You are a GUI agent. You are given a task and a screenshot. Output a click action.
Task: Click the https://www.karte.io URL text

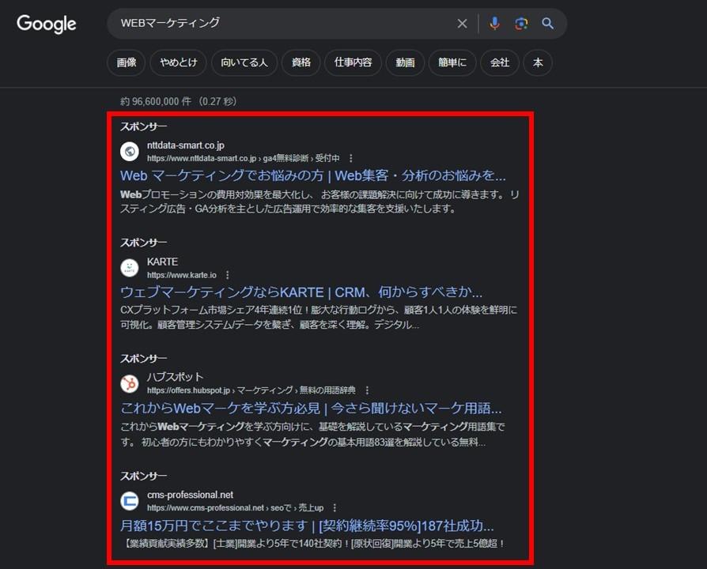point(182,275)
